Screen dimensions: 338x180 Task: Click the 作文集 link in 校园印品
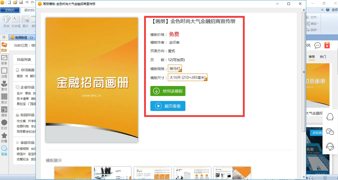point(21,121)
